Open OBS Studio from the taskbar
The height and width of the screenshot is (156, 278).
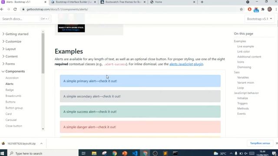coord(155,153)
